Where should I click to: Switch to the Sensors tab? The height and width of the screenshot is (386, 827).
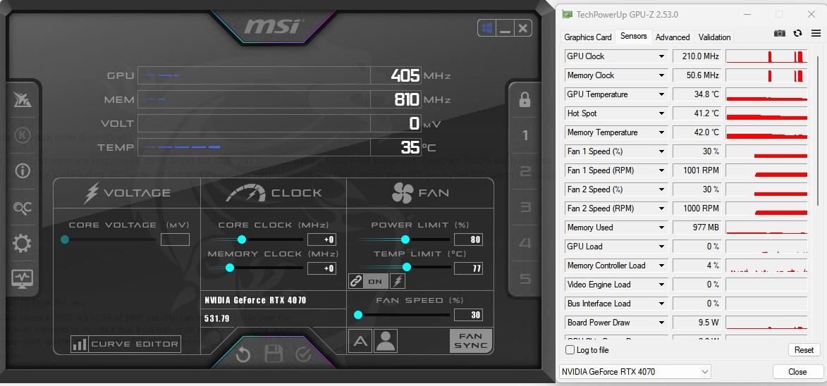coord(633,36)
